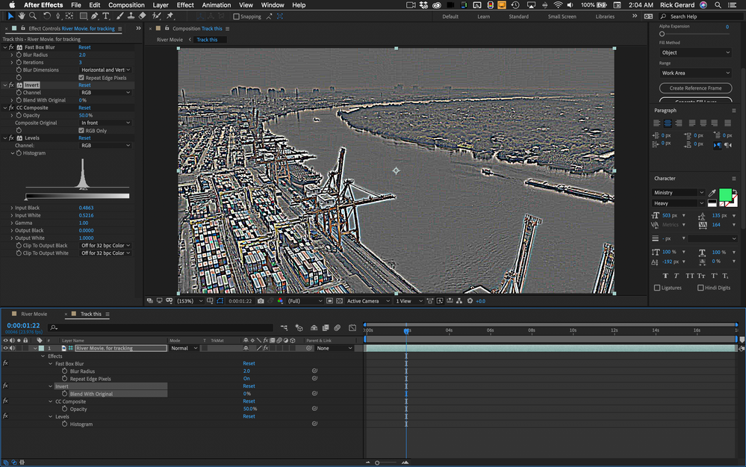
Task: Open the Animation menu
Action: 217,4
